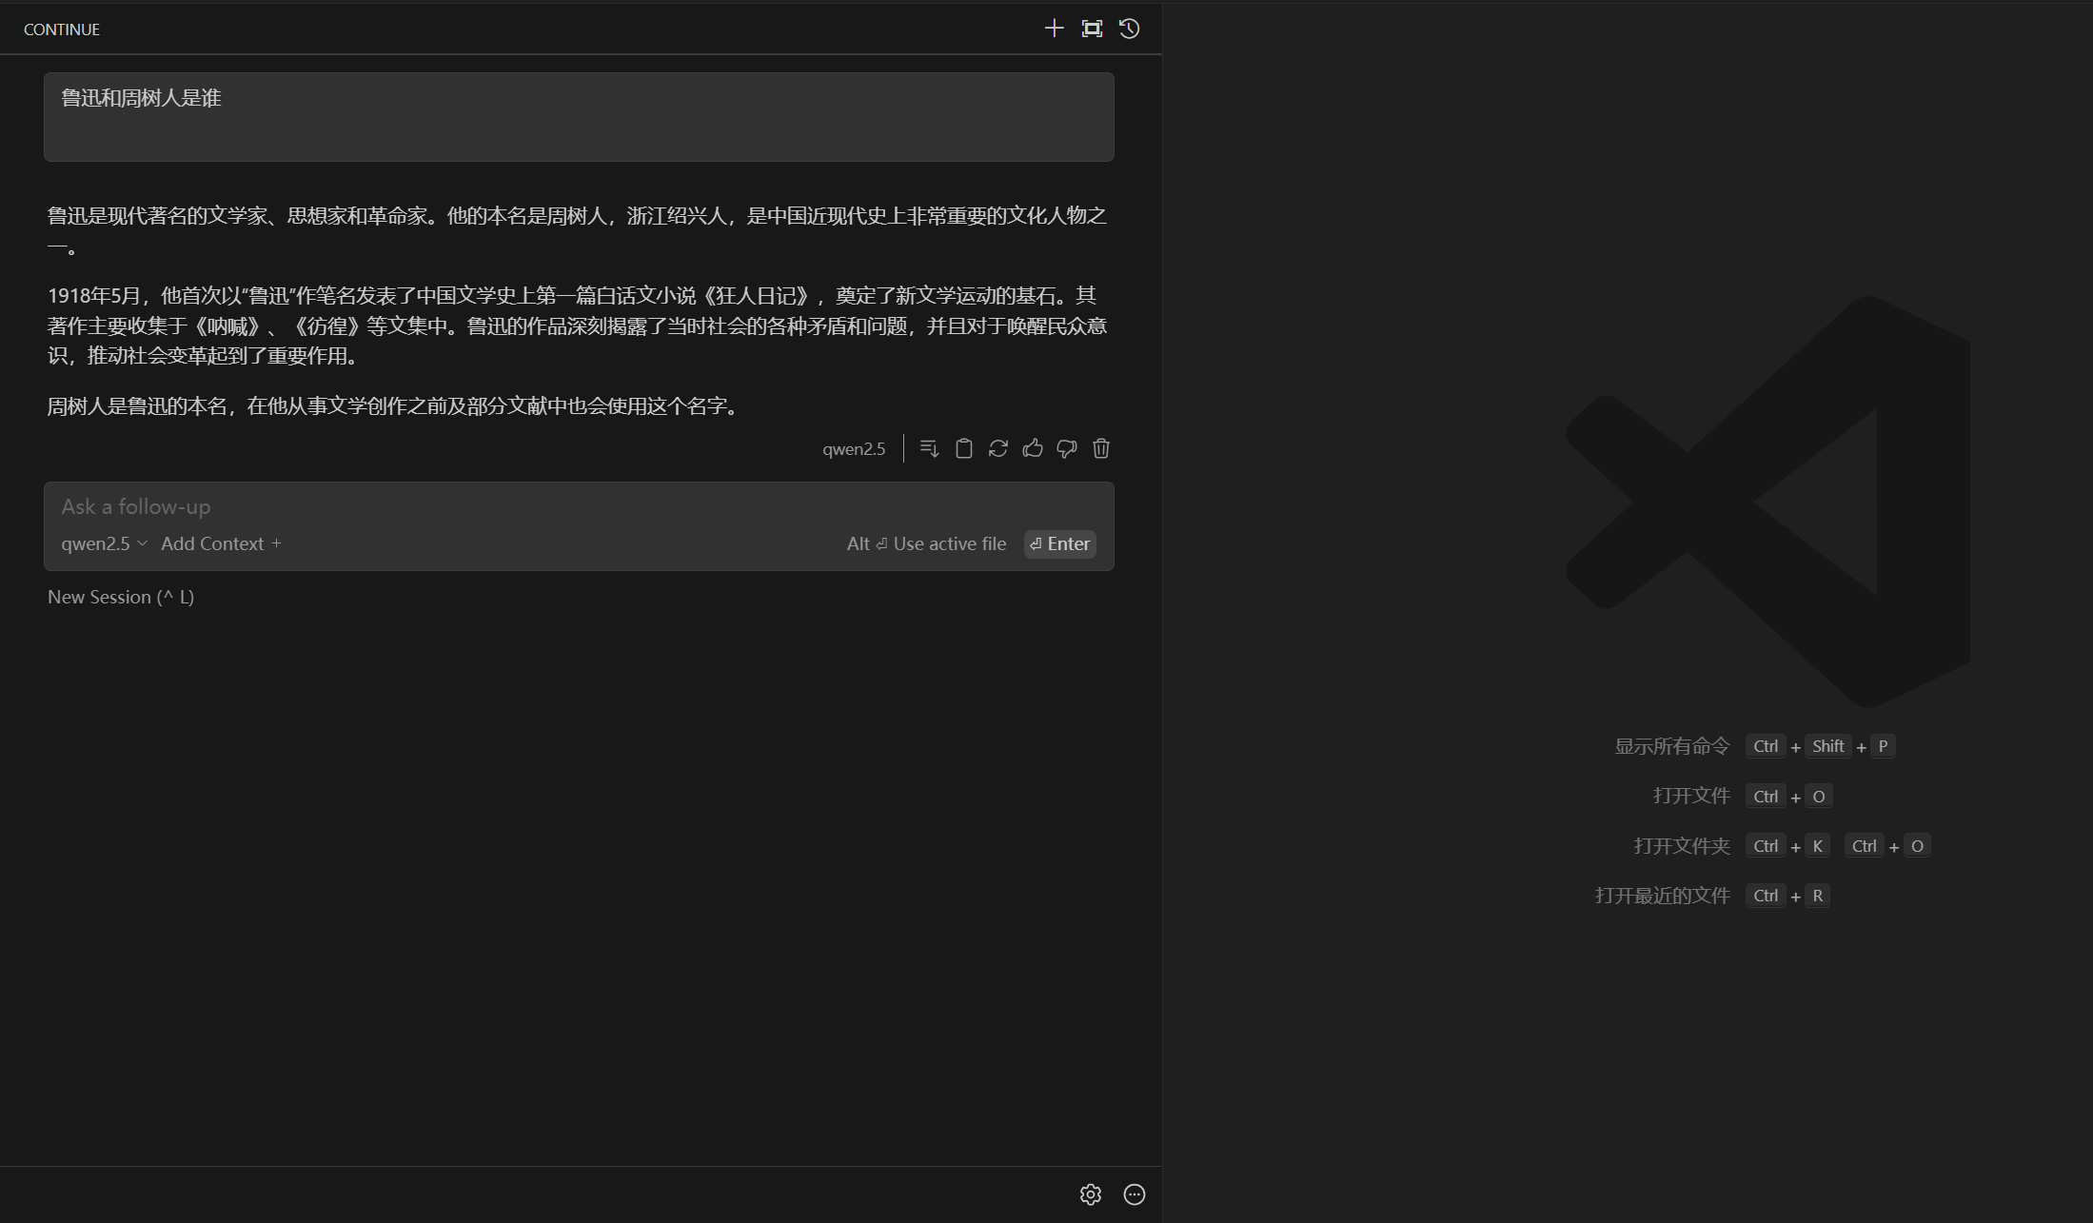Click the 鲁迅和周树人是谁 question box

tap(578, 116)
